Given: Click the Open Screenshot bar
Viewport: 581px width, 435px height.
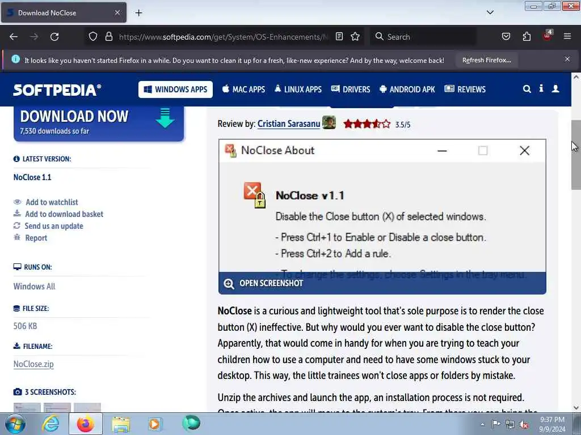Looking at the screenshot, I should [382, 283].
